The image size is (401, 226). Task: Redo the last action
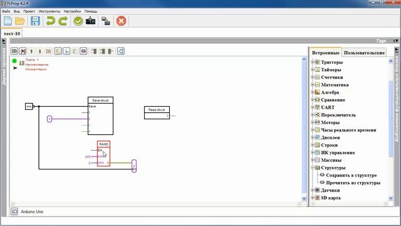(x=63, y=21)
